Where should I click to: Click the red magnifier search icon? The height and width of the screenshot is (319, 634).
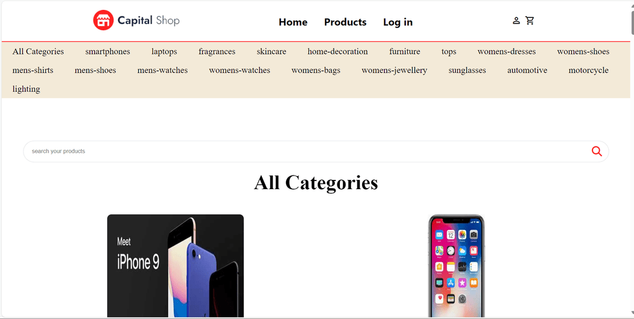[597, 151]
